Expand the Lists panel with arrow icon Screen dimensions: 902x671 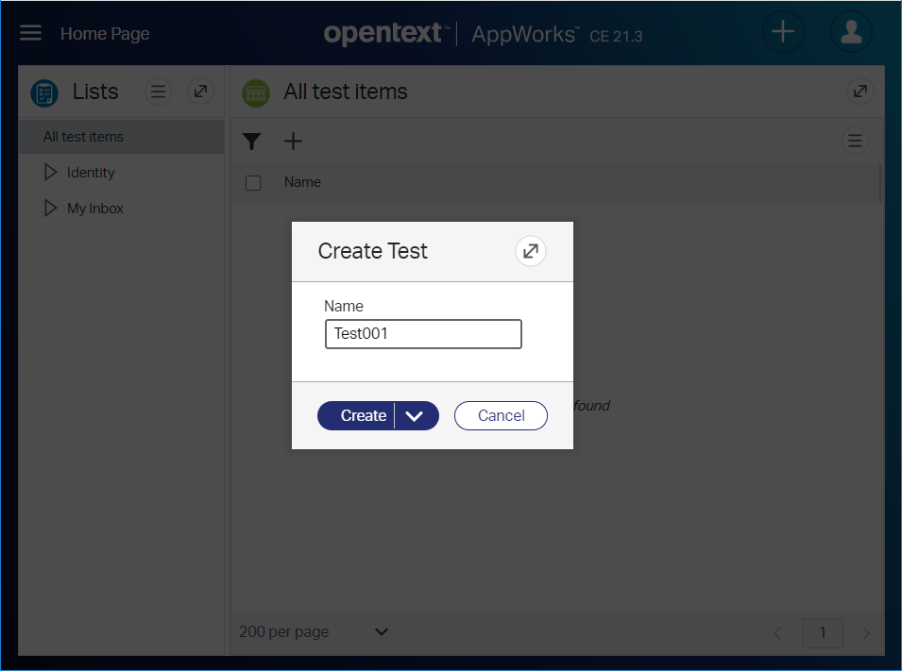pyautogui.click(x=199, y=92)
